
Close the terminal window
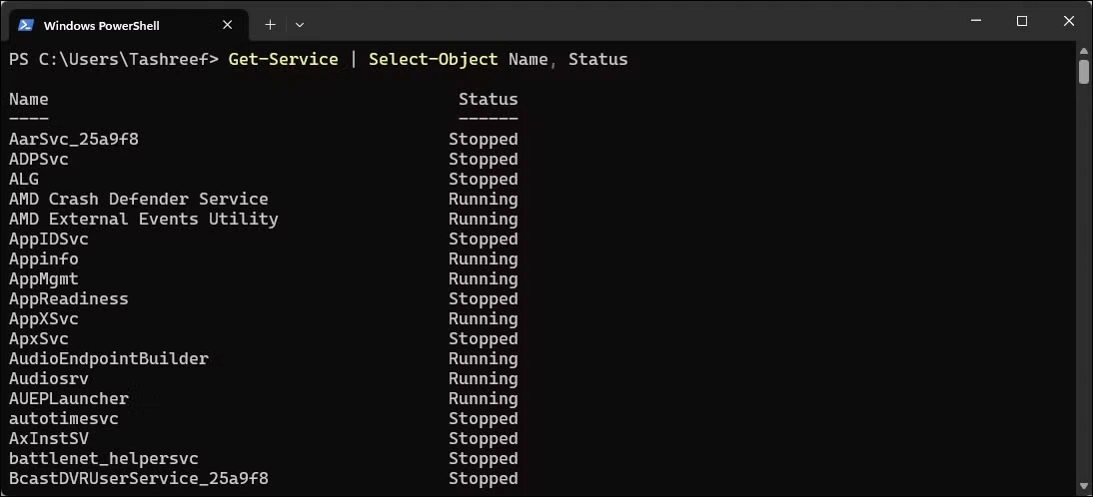coord(1069,22)
